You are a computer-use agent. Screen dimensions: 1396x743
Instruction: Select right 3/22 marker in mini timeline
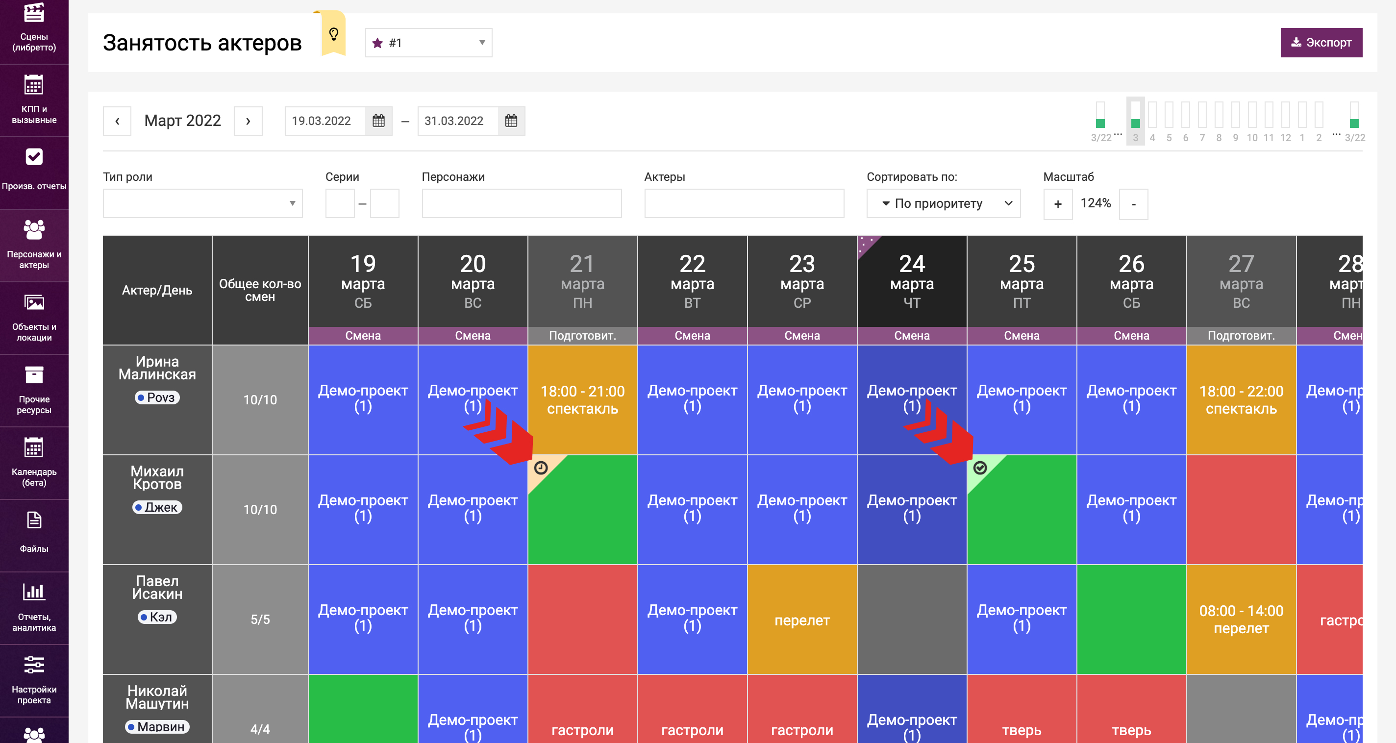pyautogui.click(x=1354, y=122)
